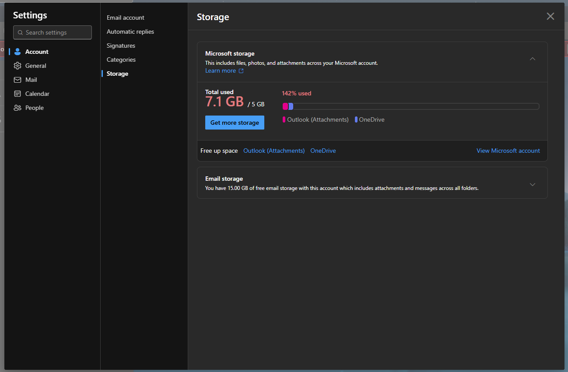Click the 142% used label
The width and height of the screenshot is (568, 372).
tap(297, 93)
